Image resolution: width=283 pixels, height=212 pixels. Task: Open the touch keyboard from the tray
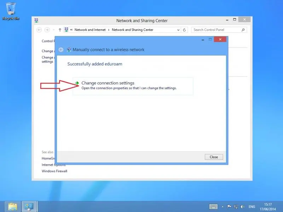(213, 206)
